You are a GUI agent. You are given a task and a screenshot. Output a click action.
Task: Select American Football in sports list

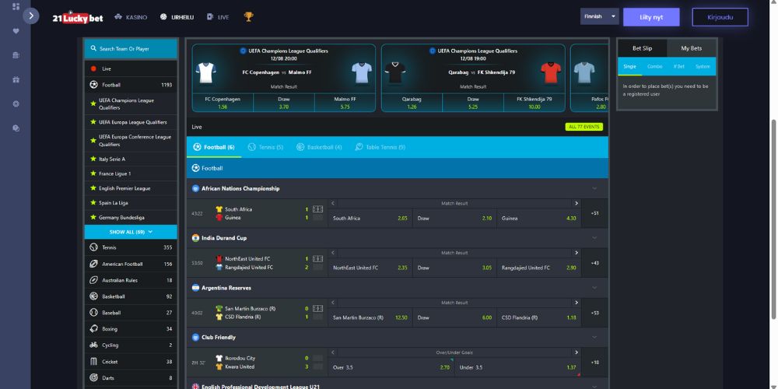(x=131, y=264)
